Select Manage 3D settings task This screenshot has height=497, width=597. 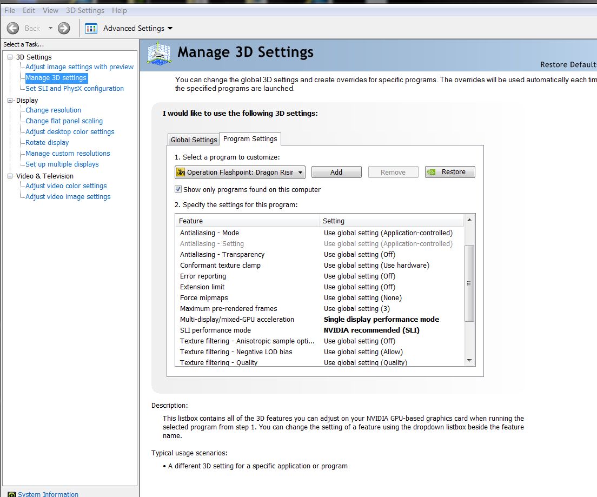(x=56, y=78)
